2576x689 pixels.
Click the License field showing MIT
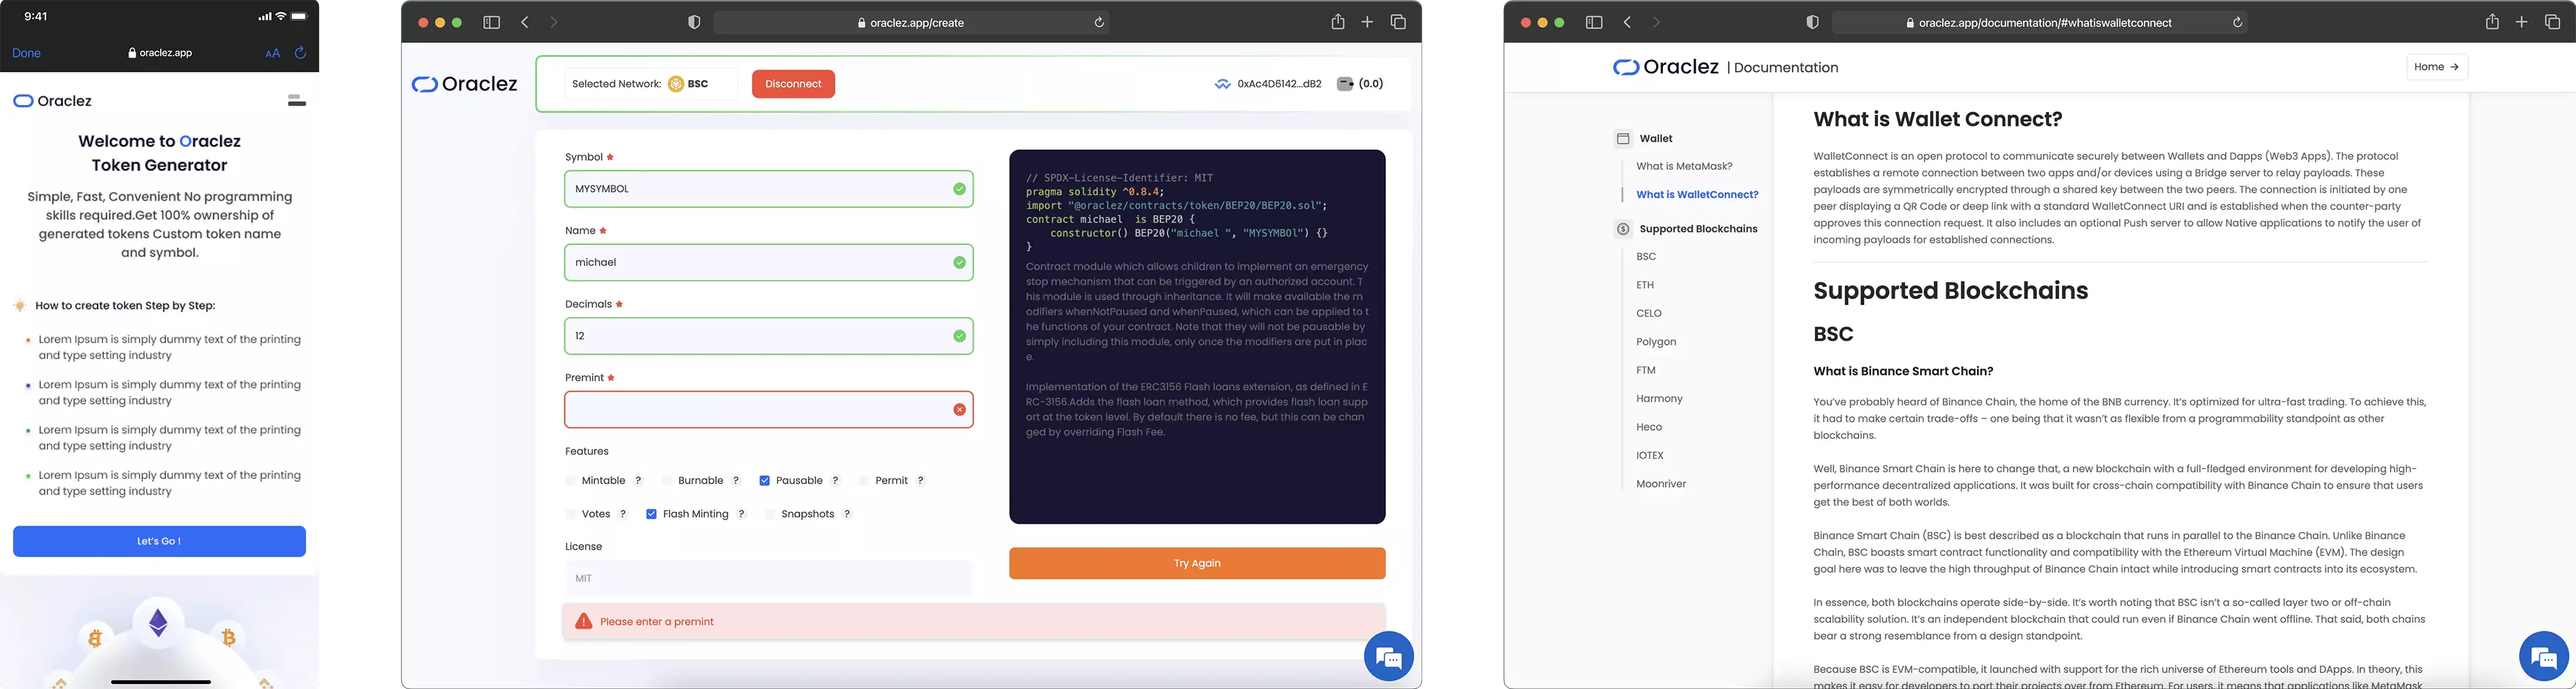[x=768, y=578]
